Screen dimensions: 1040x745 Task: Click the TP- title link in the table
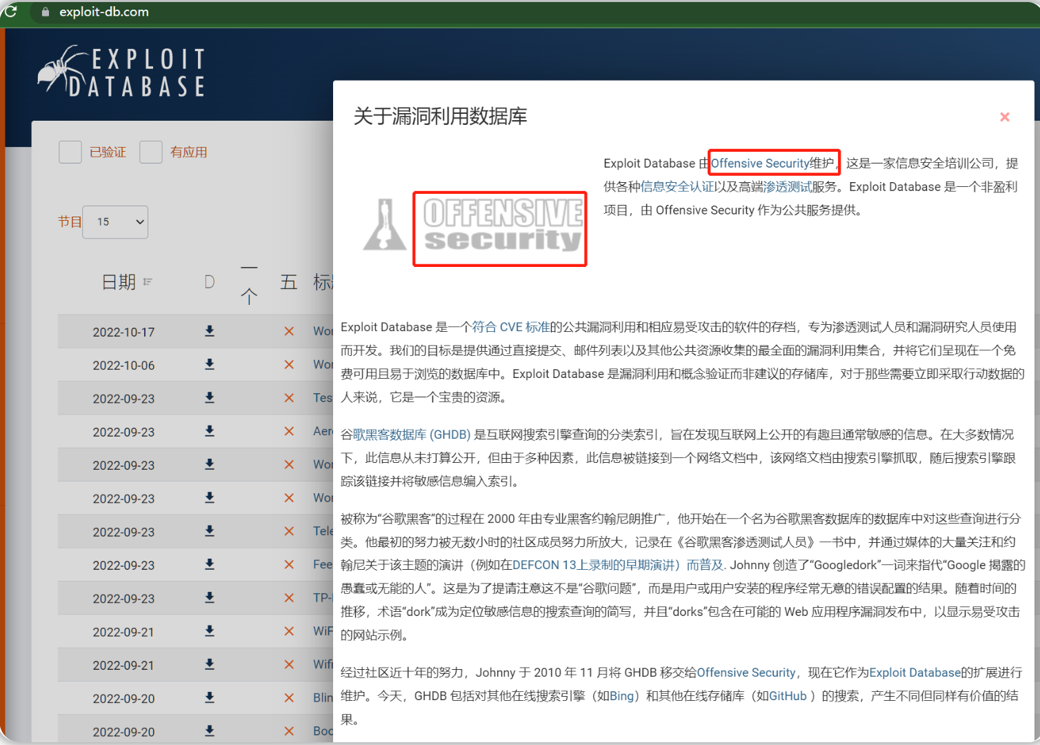[x=323, y=598]
